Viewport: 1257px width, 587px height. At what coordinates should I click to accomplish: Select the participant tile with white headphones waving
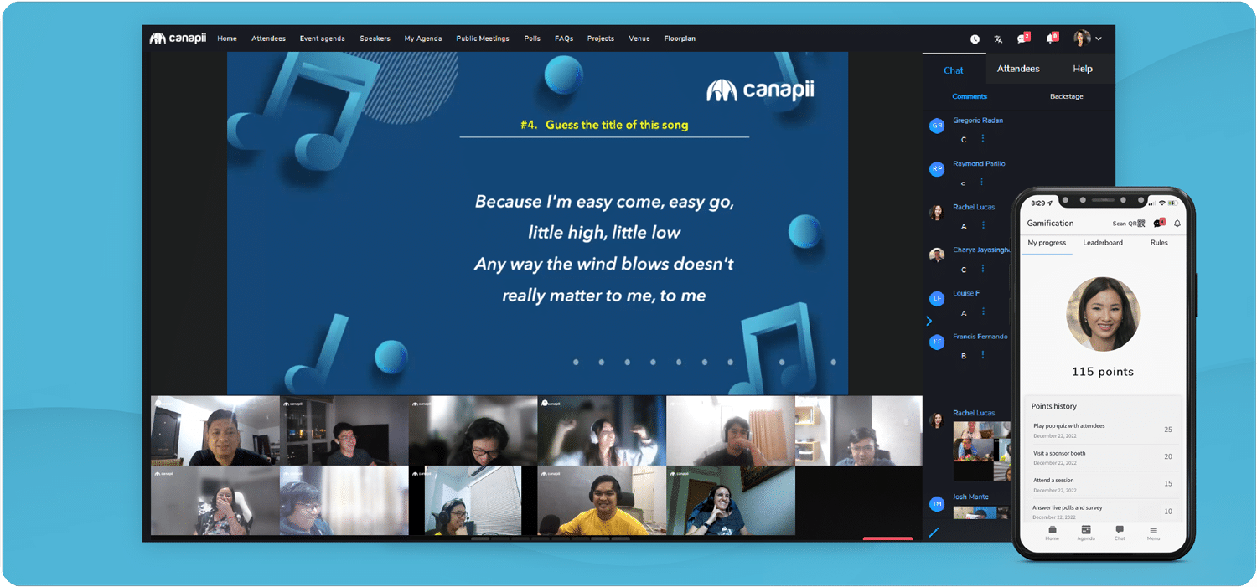[x=601, y=430]
